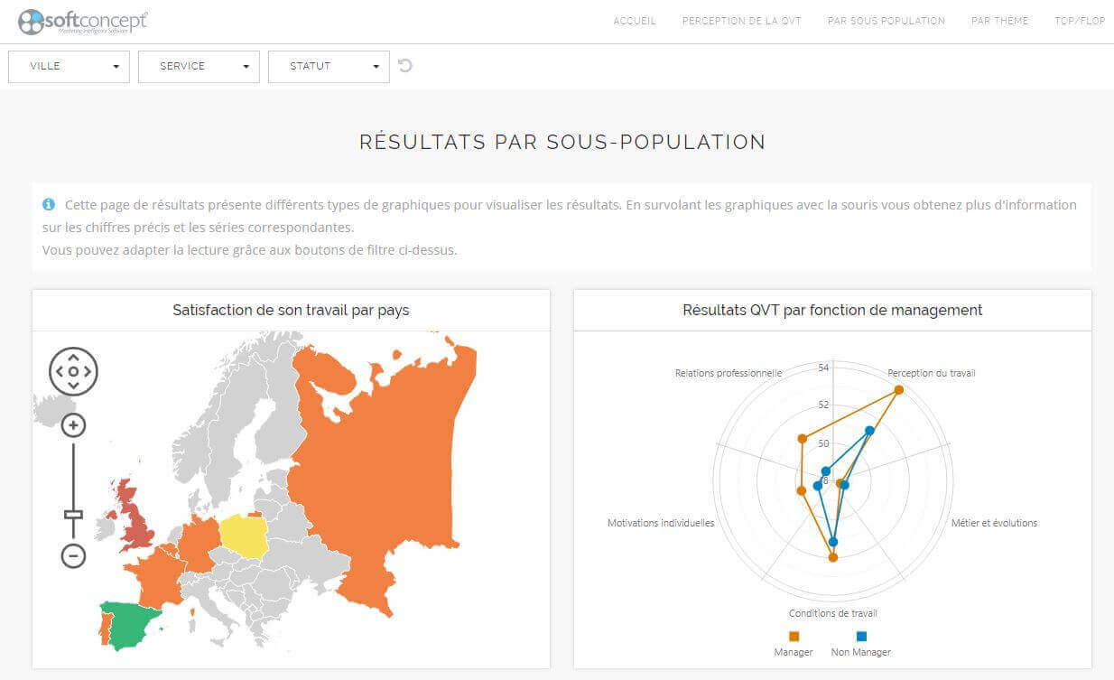Open the PAR THÈME link

tap(999, 21)
